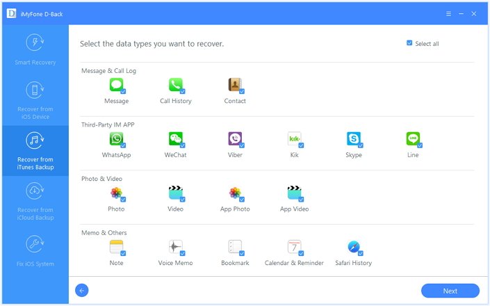Click the App Photo label
The image size is (490, 306).
(235, 209)
